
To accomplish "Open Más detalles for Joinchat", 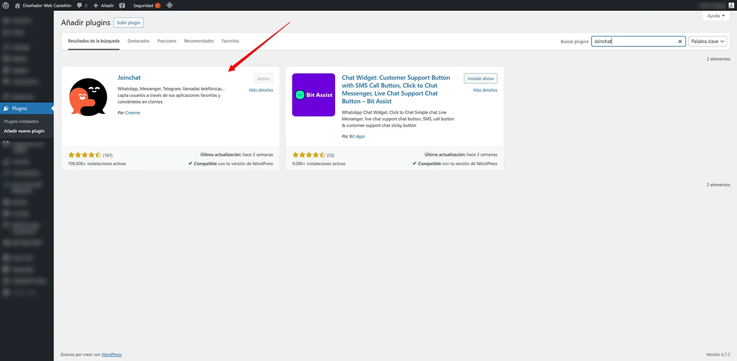I will click(261, 90).
